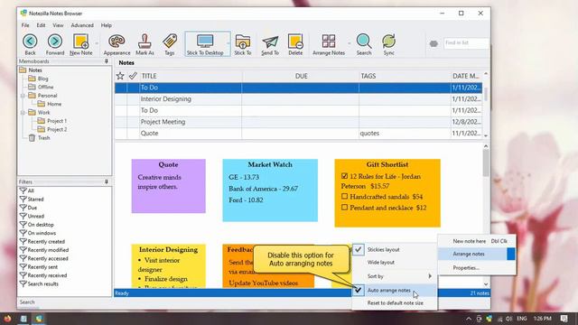
Task: Open Properties from the context menu
Action: pos(477,268)
